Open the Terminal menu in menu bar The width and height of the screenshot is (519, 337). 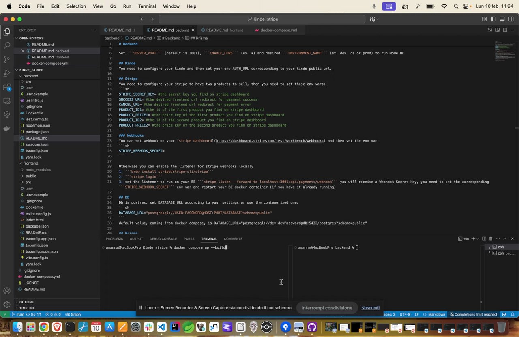point(147,6)
